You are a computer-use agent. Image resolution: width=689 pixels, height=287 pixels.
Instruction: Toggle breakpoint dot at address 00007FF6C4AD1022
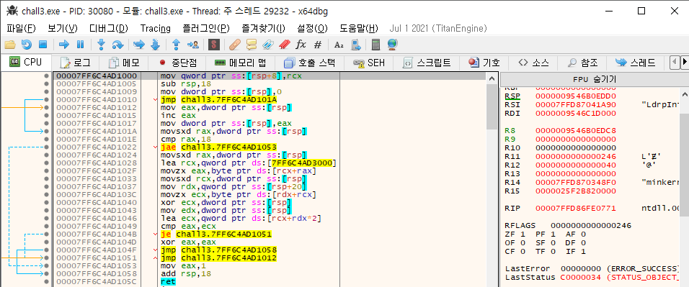click(46, 147)
